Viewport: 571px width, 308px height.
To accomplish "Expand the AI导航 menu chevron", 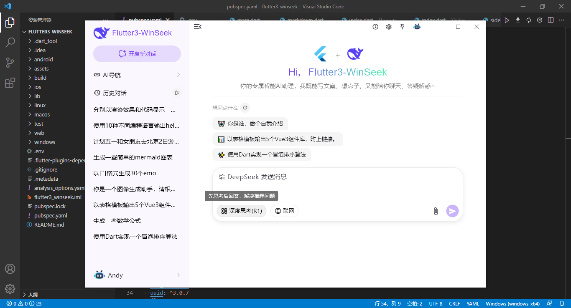I will pyautogui.click(x=178, y=75).
